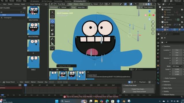Open the Catalog menu in Asset Browser
This screenshot has width=184, height=103.
[17, 4]
